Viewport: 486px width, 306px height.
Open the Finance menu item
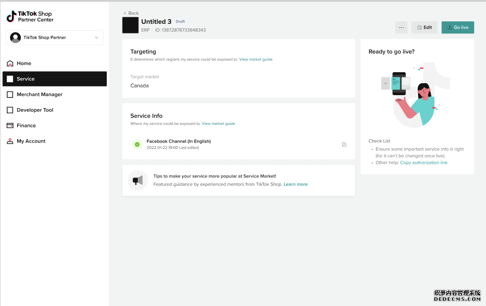[x=26, y=126]
